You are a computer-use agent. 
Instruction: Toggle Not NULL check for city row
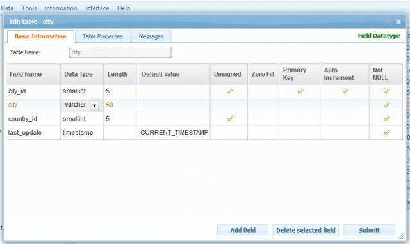pos(387,105)
